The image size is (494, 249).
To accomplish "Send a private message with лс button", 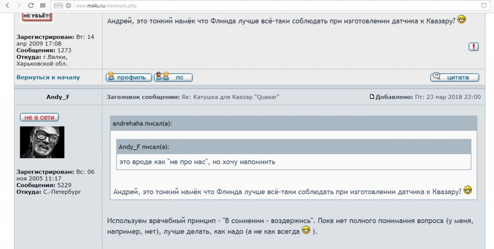I will click(173, 77).
